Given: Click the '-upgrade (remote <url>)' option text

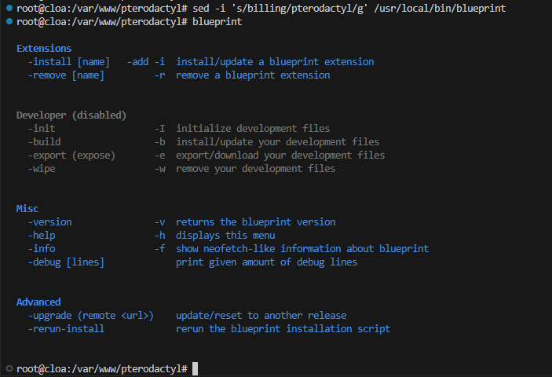Looking at the screenshot, I should (91, 316).
